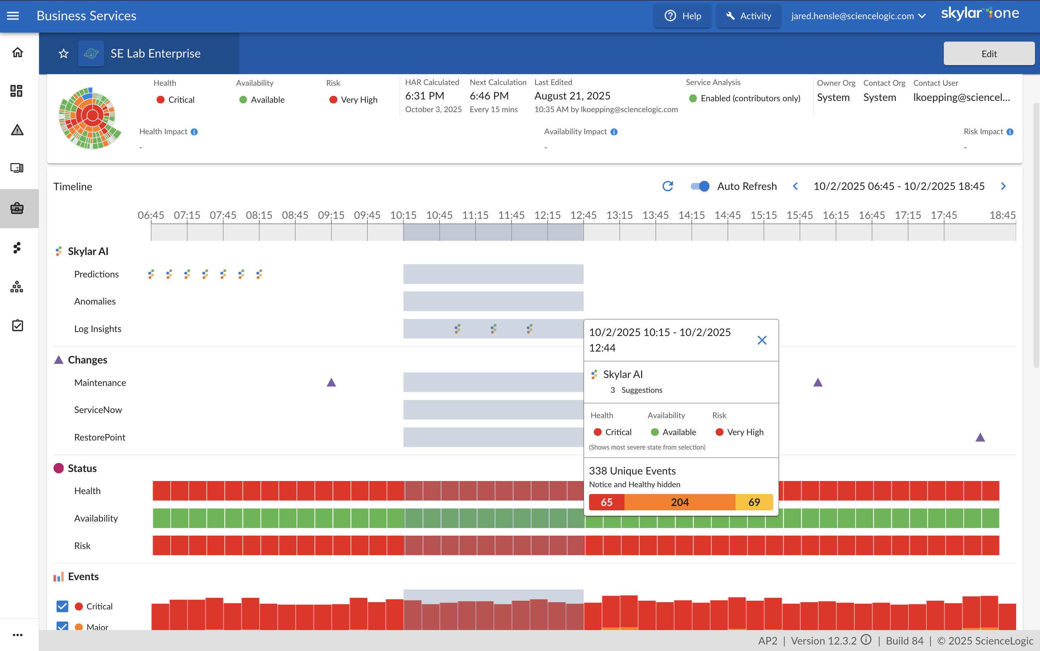
Task: Click the Anomalies row label
Action: click(95, 301)
